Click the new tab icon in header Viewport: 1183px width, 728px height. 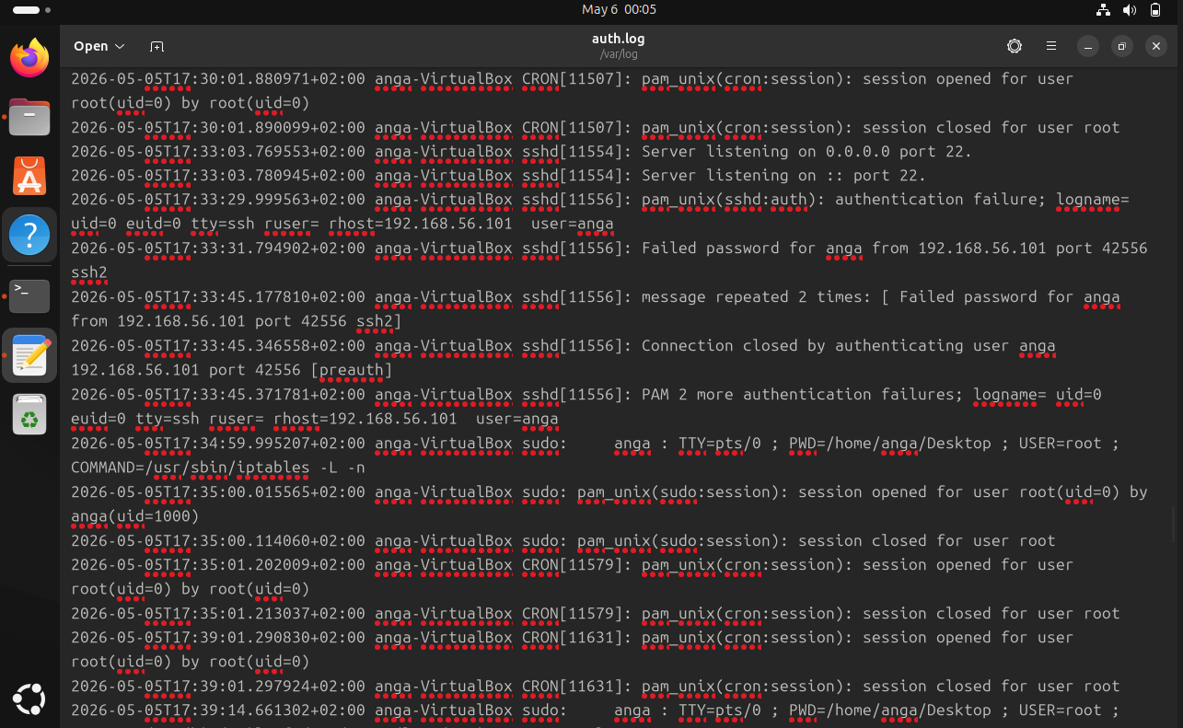(x=157, y=46)
